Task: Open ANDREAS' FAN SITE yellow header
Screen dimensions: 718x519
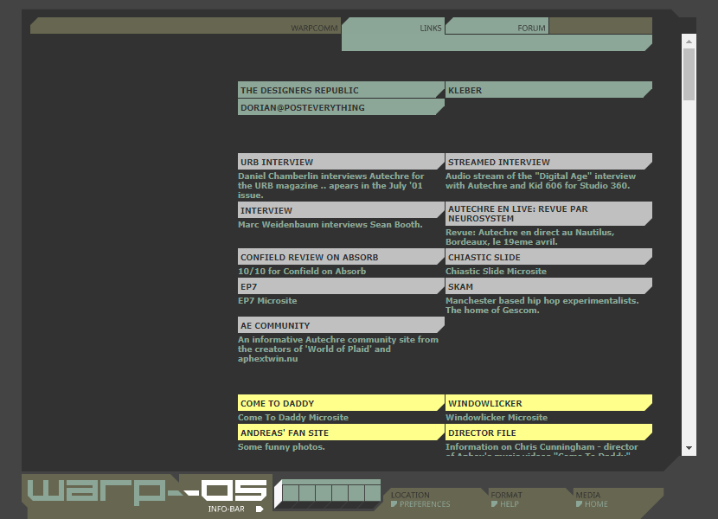Action: [341, 432]
